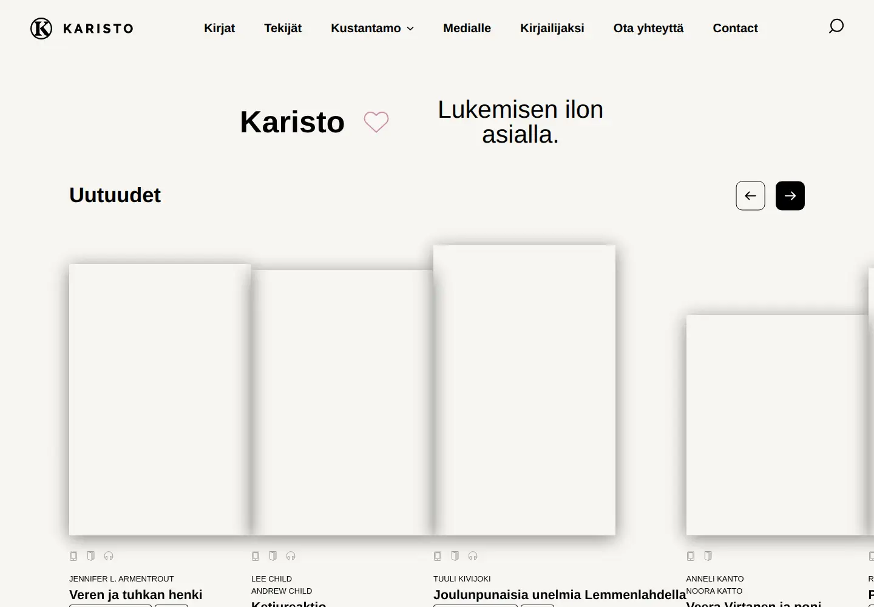Click audiobook headphones icon for Veren ja tuhkan henki
Viewport: 874px width, 607px height.
pos(109,556)
